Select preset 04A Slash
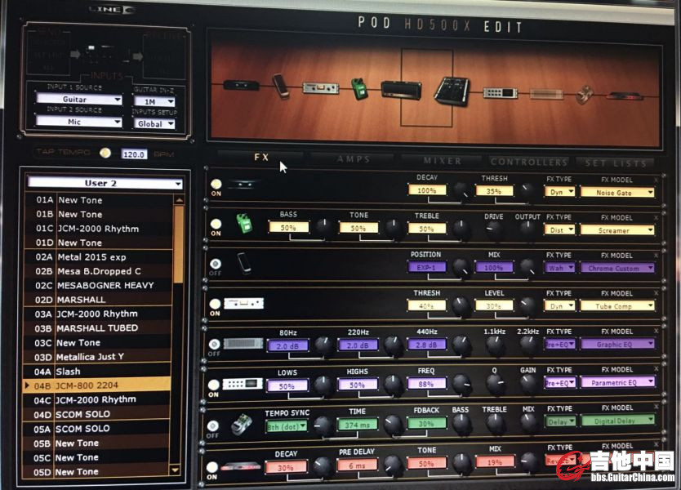 click(96, 372)
